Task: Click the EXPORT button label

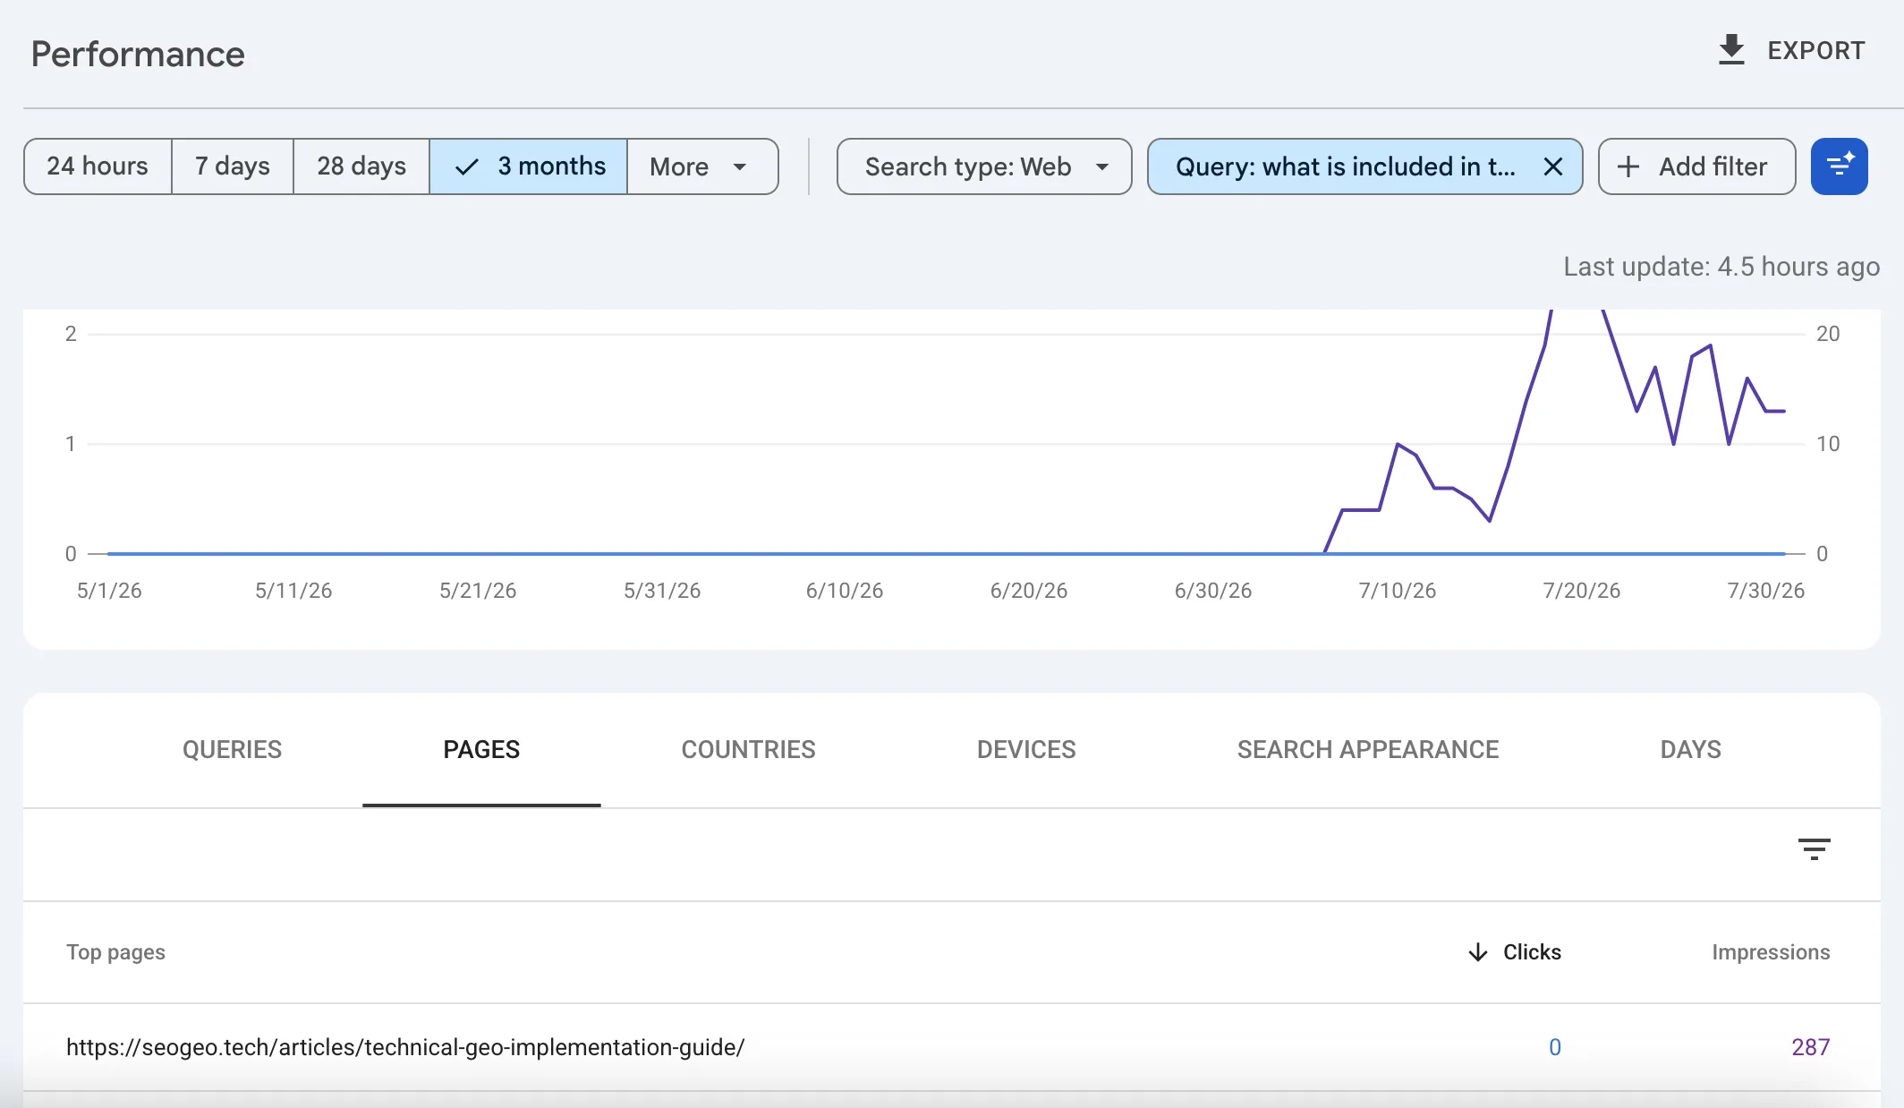Action: click(1816, 51)
